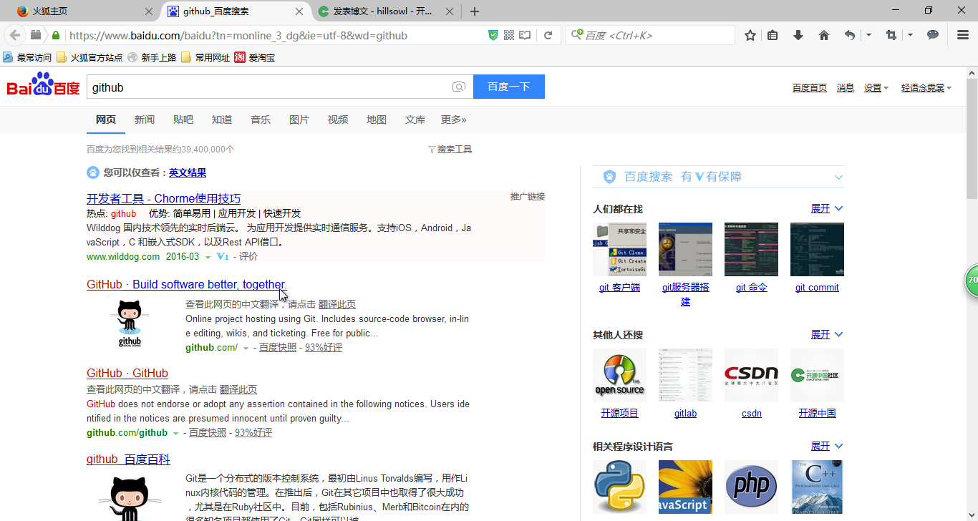Image resolution: width=978 pixels, height=521 pixels.
Task: Go to the home page icon
Action: click(824, 35)
